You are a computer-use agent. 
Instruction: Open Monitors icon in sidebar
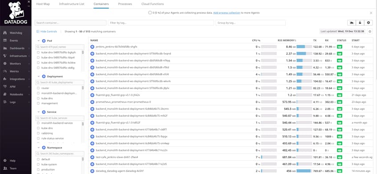(5, 64)
